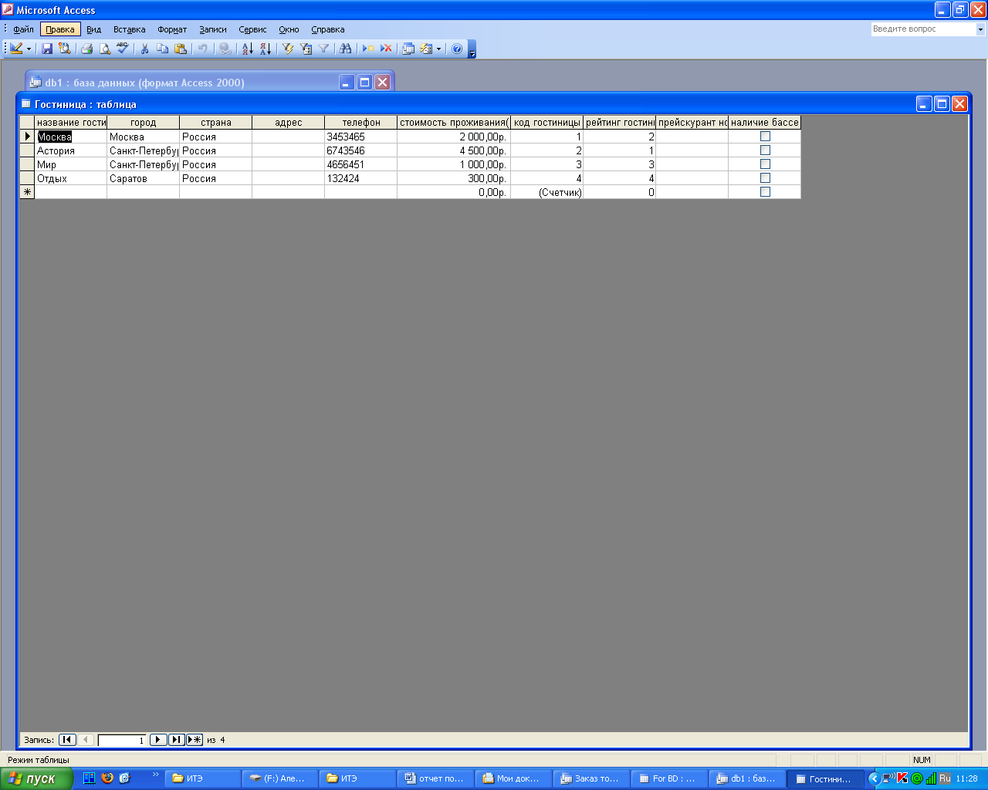988x790 pixels.
Task: Click the record number input field
Action: 122,740
